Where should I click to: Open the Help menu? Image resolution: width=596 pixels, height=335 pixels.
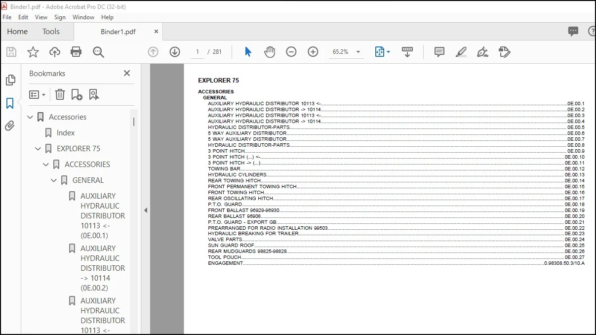[x=107, y=17]
